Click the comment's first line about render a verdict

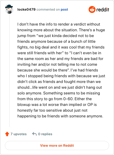pyautogui.click(x=59, y=24)
